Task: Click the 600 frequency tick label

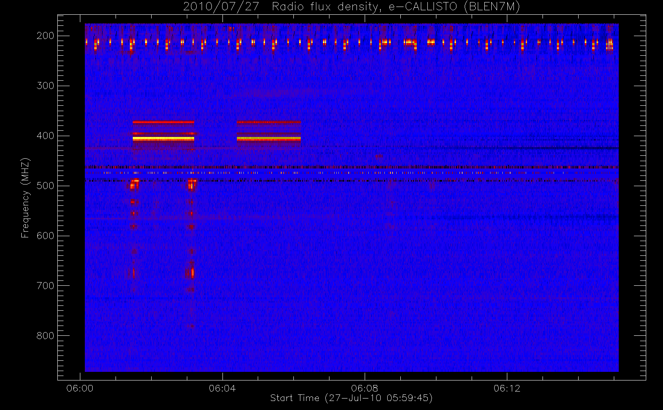Action: point(45,236)
